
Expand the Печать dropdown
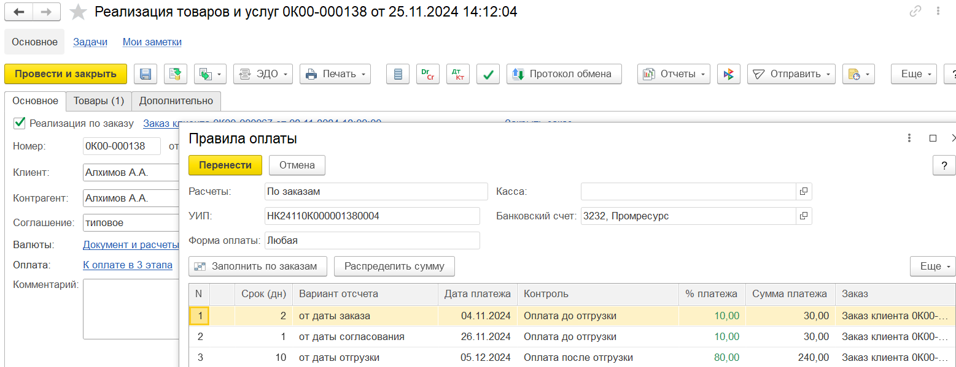(335, 74)
